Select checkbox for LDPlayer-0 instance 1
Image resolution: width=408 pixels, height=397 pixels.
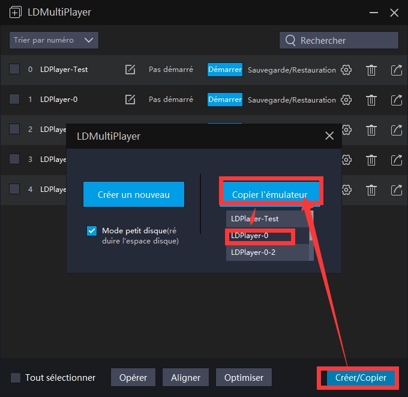tap(14, 99)
